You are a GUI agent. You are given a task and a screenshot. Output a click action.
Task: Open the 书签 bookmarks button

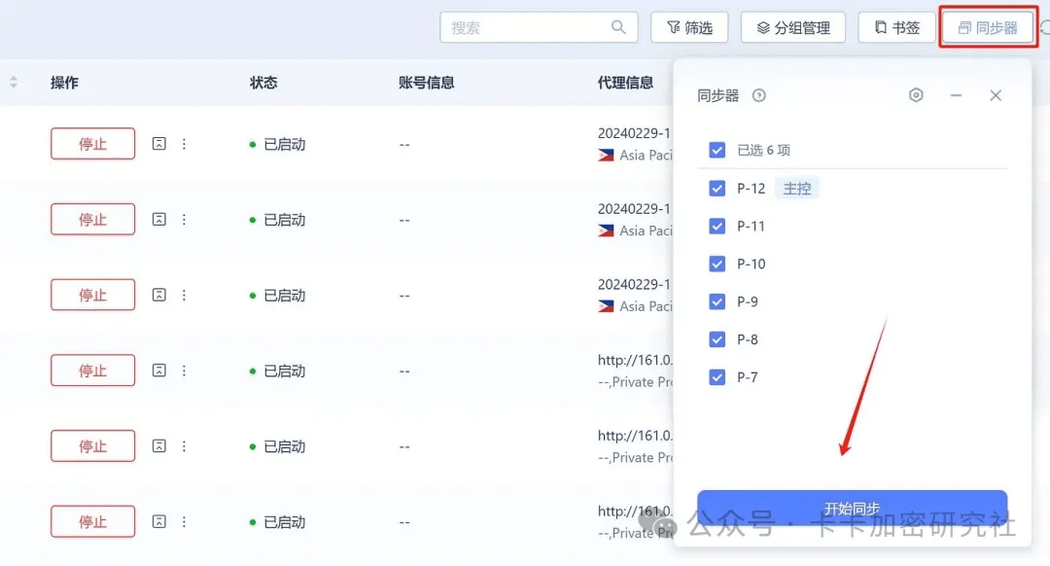point(896,28)
